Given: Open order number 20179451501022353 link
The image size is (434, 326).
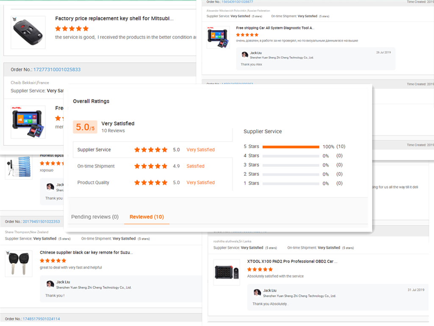Looking at the screenshot, I should [41, 222].
